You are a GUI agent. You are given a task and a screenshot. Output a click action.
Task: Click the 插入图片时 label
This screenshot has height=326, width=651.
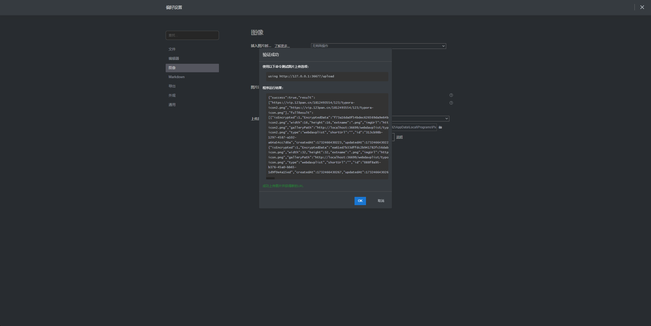261,46
